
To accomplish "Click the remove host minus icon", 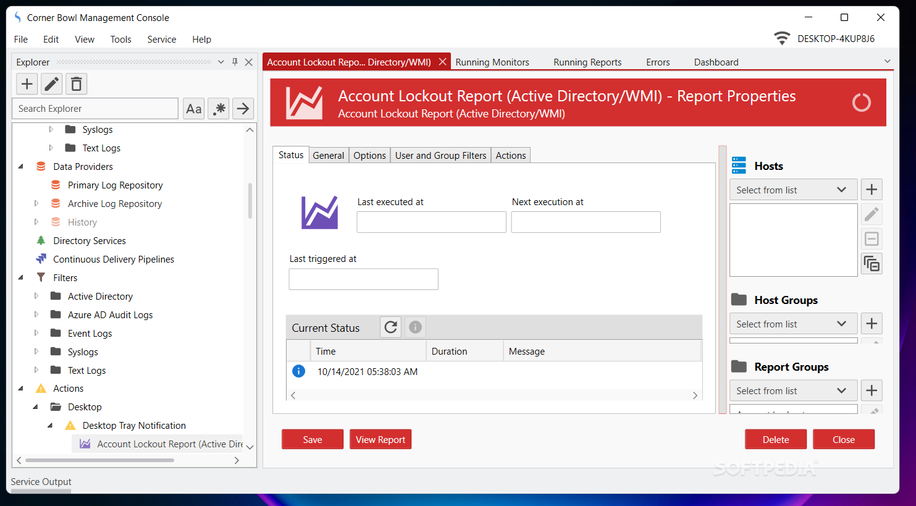I will click(872, 239).
